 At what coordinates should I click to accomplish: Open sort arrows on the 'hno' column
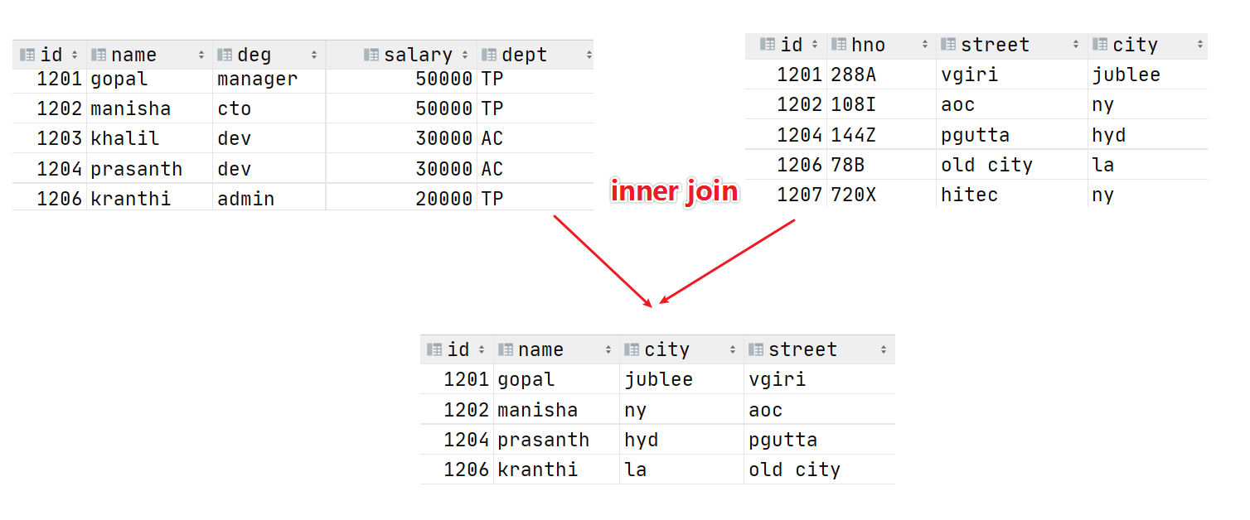925,45
